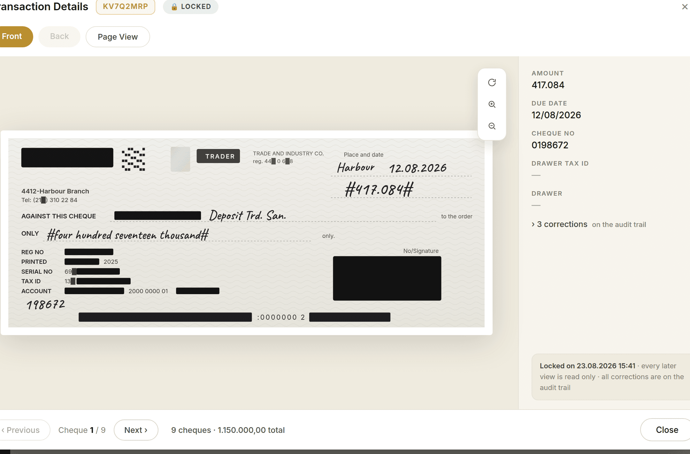The image size is (690, 454).
Task: Click the KV7Q2MRP transaction code badge
Action: (126, 7)
